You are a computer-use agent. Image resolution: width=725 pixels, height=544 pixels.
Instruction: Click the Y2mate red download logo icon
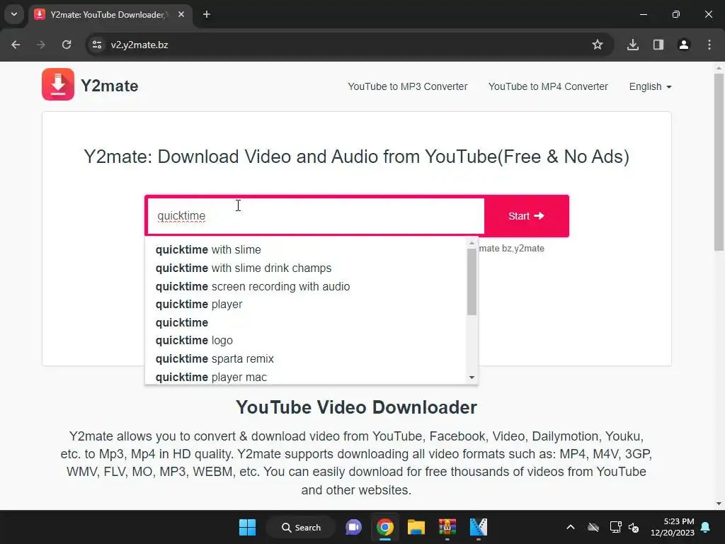click(x=58, y=84)
